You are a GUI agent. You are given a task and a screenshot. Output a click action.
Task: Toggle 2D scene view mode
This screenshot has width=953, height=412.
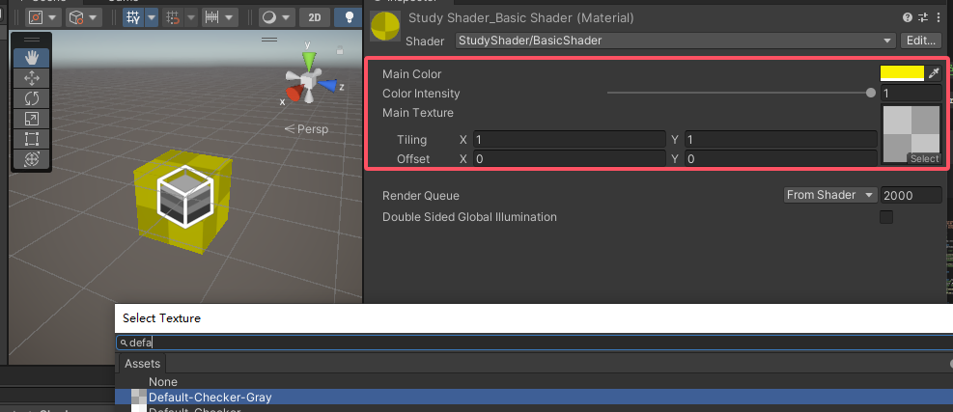point(313,17)
